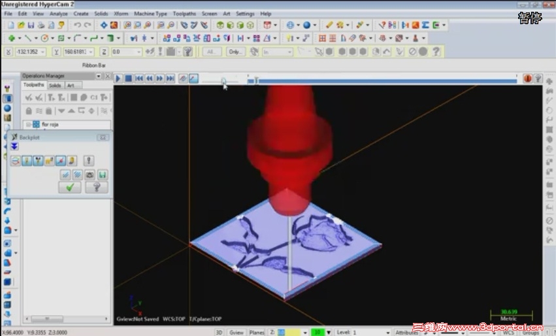Screen dimensions: 556x336
Task: Open the Operations Manager dropdown arrow
Action: (99, 76)
